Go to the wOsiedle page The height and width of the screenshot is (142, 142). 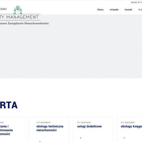click(x=114, y=10)
